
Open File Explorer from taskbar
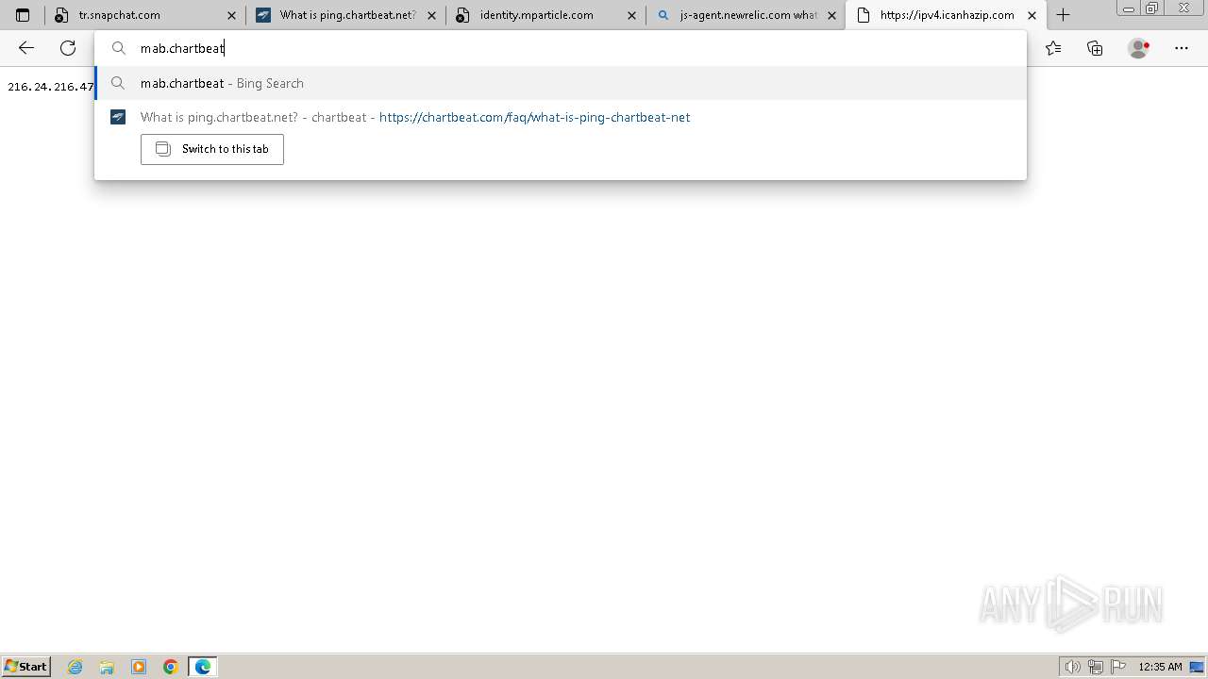click(x=107, y=667)
